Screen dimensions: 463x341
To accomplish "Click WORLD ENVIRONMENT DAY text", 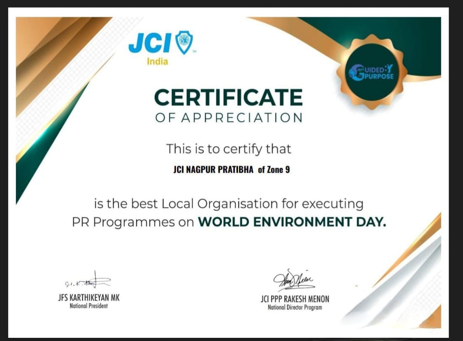I will 292,222.
